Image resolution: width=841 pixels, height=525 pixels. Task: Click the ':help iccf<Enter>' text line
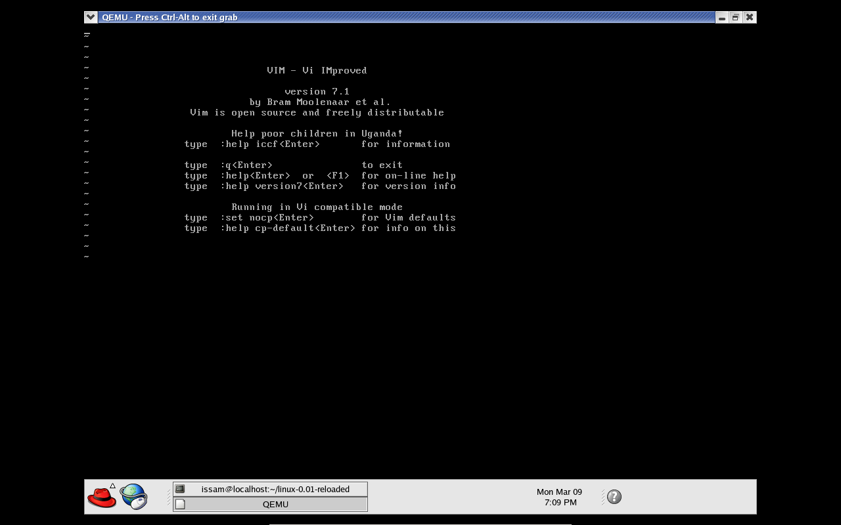[x=271, y=144]
